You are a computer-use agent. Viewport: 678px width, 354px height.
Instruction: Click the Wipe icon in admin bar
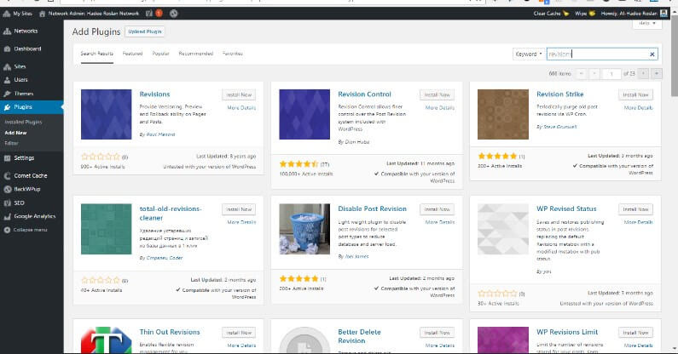(592, 14)
